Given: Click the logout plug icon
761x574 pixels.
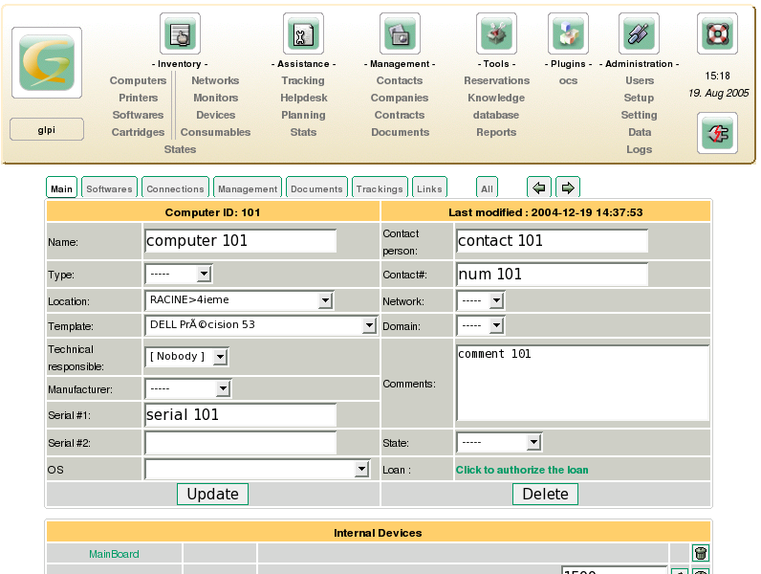Looking at the screenshot, I should 717,133.
